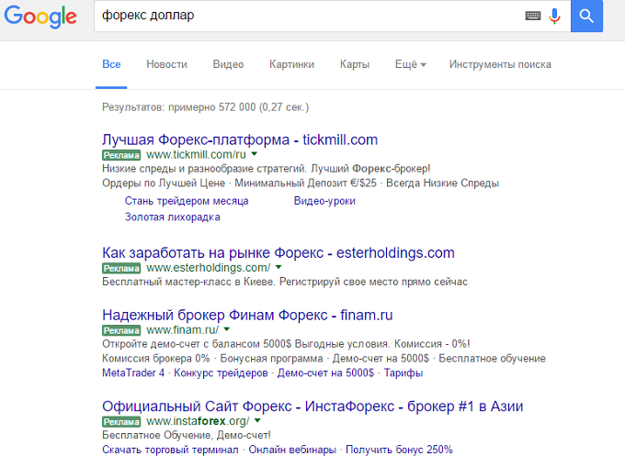625x467 pixels.
Task: Select the Все tab
Action: pyautogui.click(x=111, y=64)
